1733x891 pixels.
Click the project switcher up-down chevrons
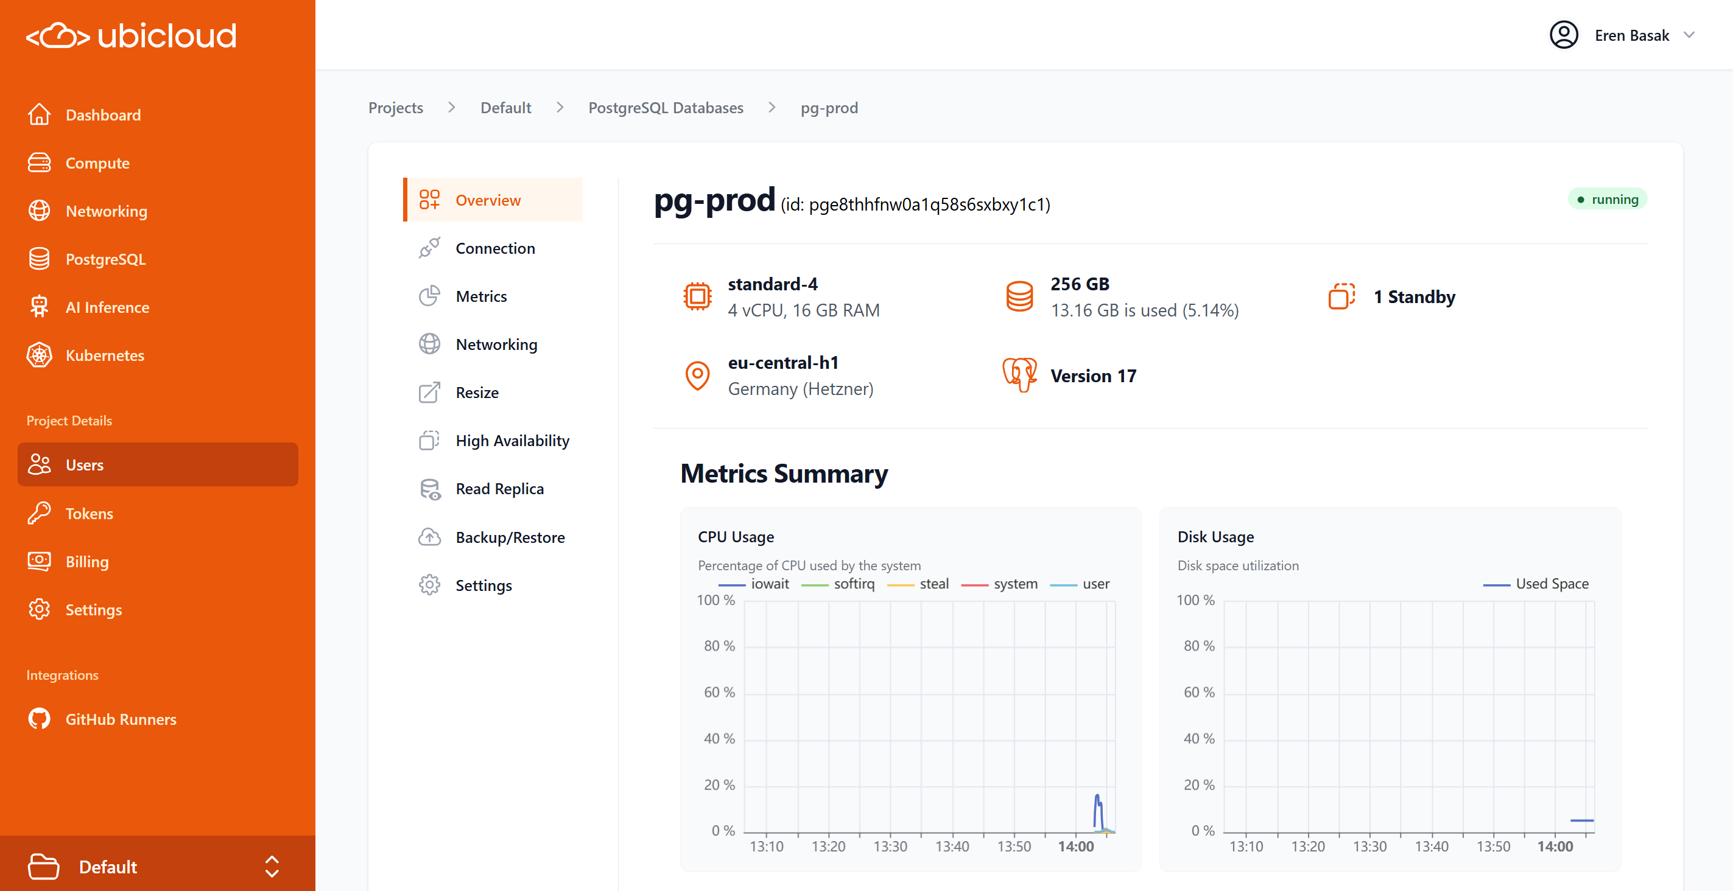[x=272, y=867]
